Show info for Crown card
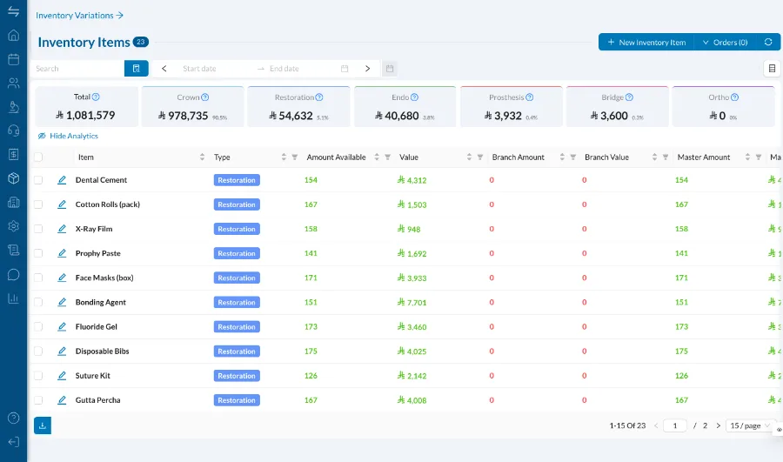Viewport: 783px width, 462px height. [x=204, y=97]
